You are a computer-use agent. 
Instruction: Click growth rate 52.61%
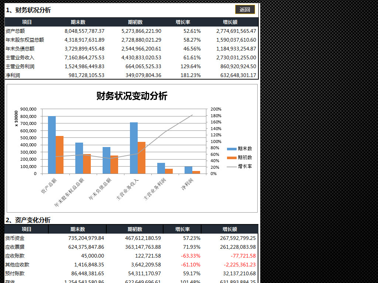click(192, 31)
